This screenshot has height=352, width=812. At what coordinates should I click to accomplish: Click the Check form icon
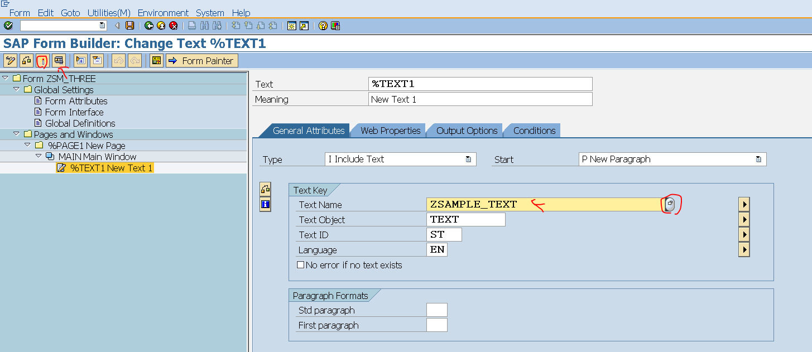(26, 60)
